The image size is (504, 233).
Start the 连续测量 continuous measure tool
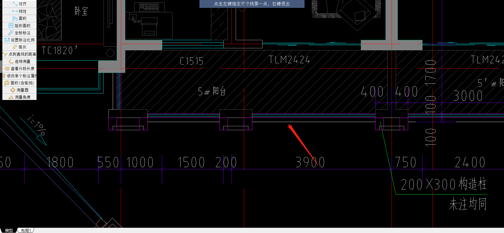pyautogui.click(x=19, y=61)
